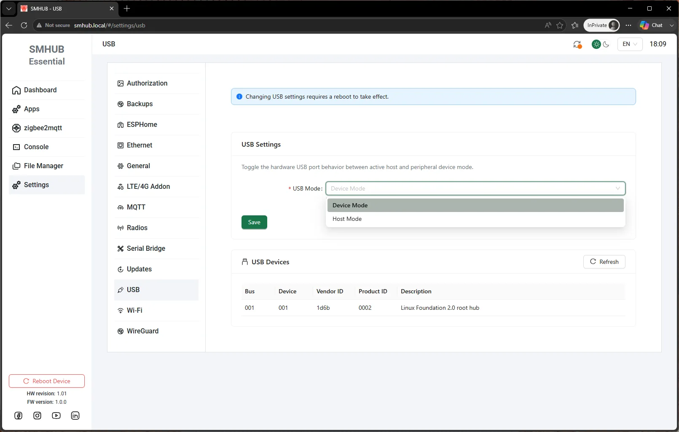The image size is (679, 432).
Task: Open File Manager
Action: coord(46,166)
